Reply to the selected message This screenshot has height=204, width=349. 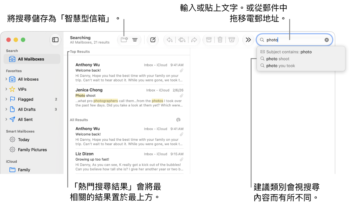point(170,40)
